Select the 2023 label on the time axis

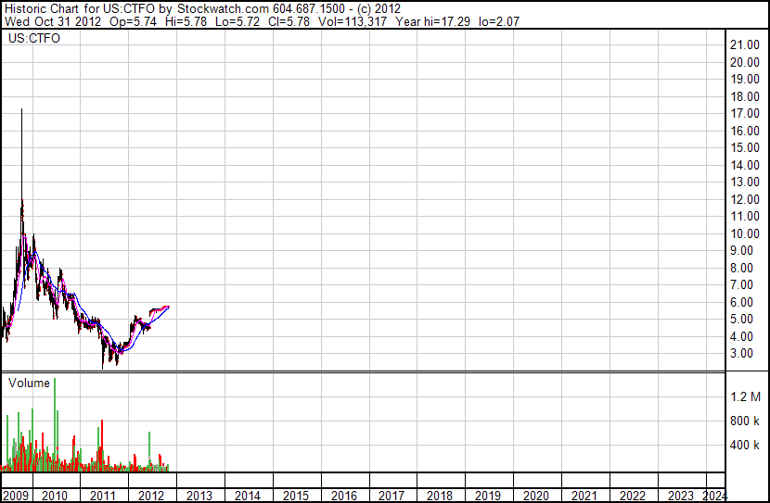click(681, 496)
